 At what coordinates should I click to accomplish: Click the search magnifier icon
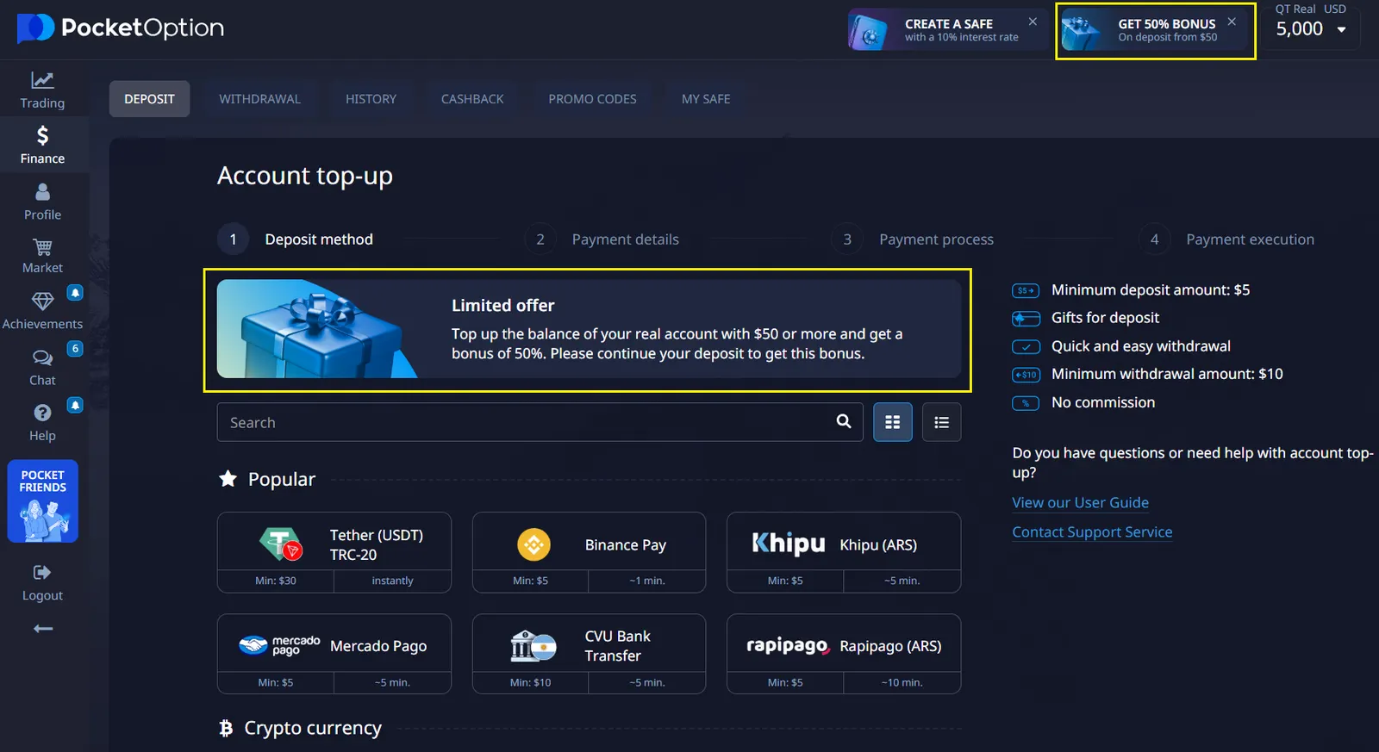pyautogui.click(x=843, y=421)
